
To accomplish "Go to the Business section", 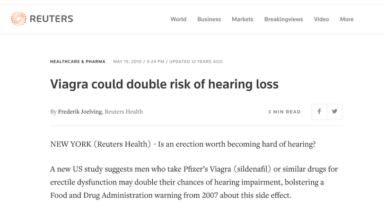I will click(x=209, y=19).
